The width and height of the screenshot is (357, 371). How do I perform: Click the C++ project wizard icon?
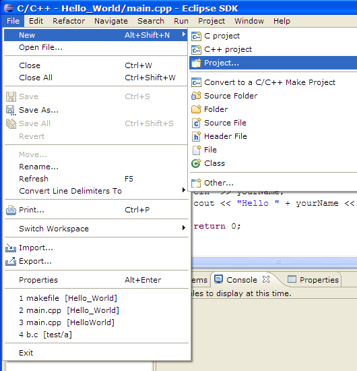point(196,49)
